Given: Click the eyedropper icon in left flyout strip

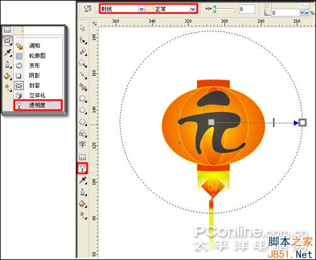Looking at the screenshot, I should coord(8,52).
